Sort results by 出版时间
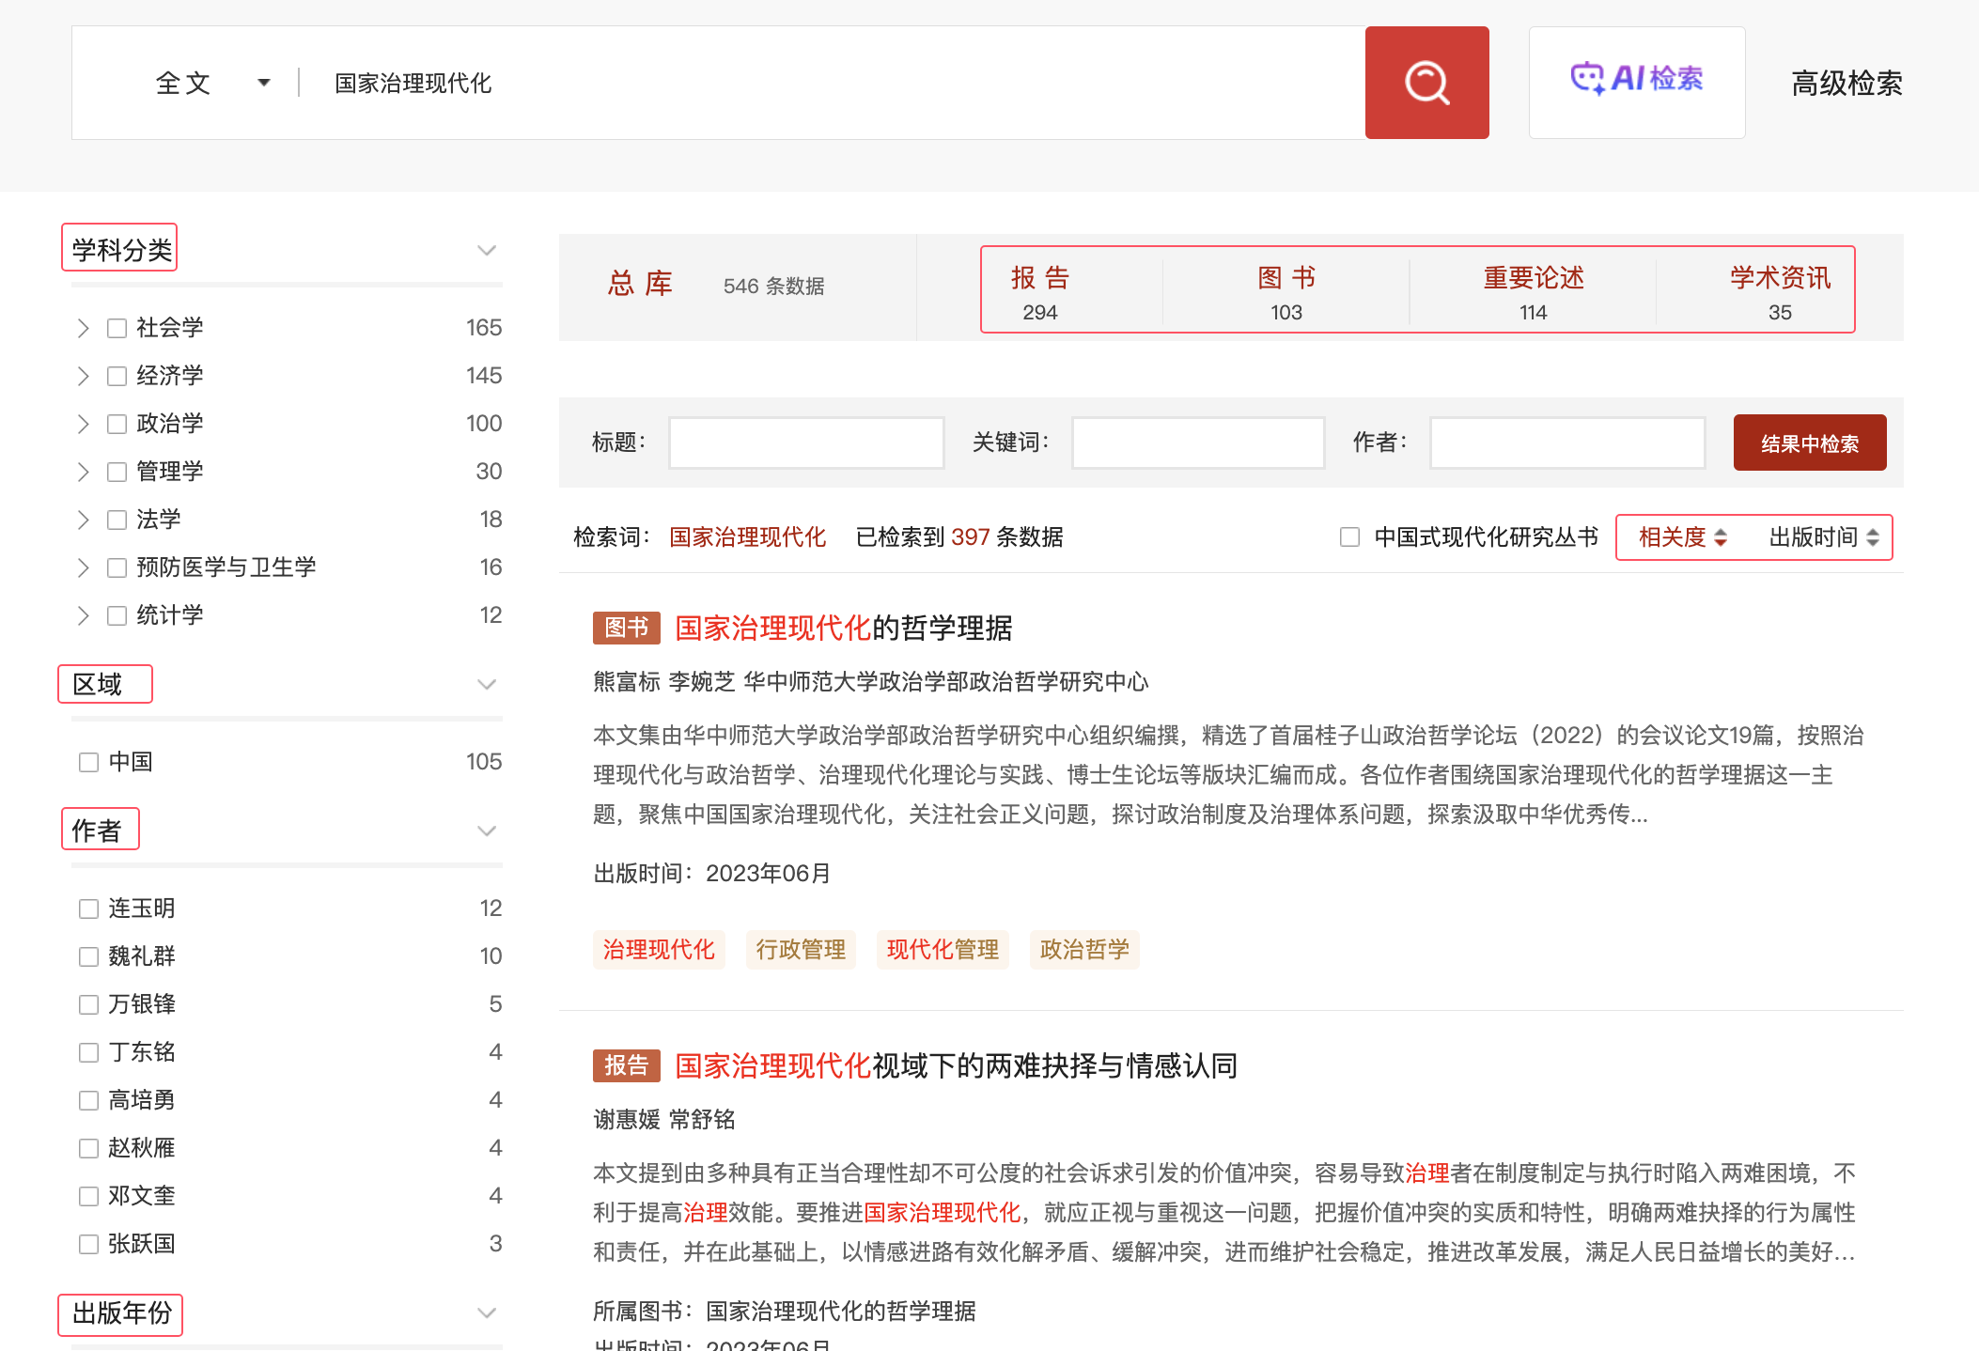This screenshot has width=1979, height=1351. (1824, 537)
